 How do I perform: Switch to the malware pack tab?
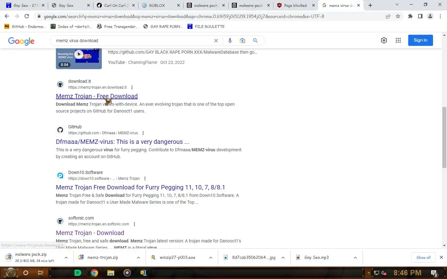[205, 5]
